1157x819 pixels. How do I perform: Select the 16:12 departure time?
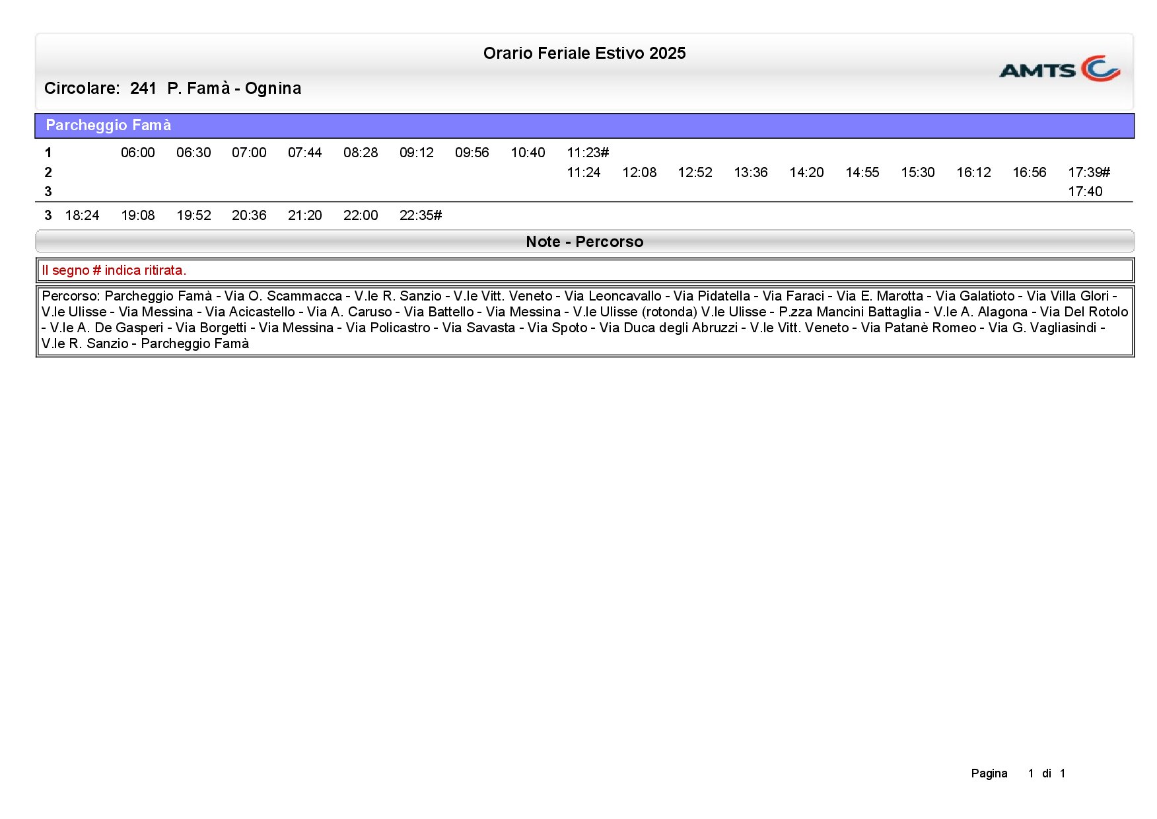(x=974, y=172)
